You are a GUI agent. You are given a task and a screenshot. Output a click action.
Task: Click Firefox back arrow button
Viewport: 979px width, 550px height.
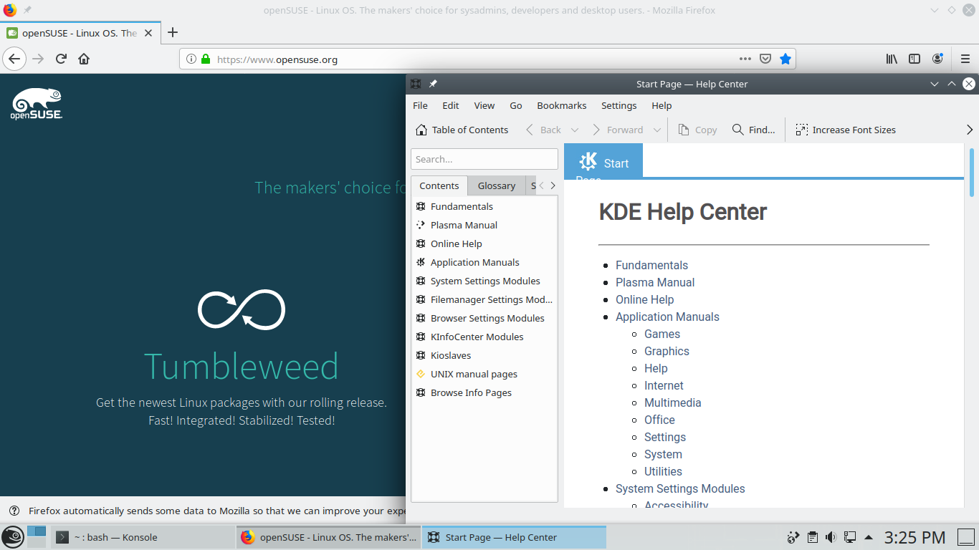14,59
